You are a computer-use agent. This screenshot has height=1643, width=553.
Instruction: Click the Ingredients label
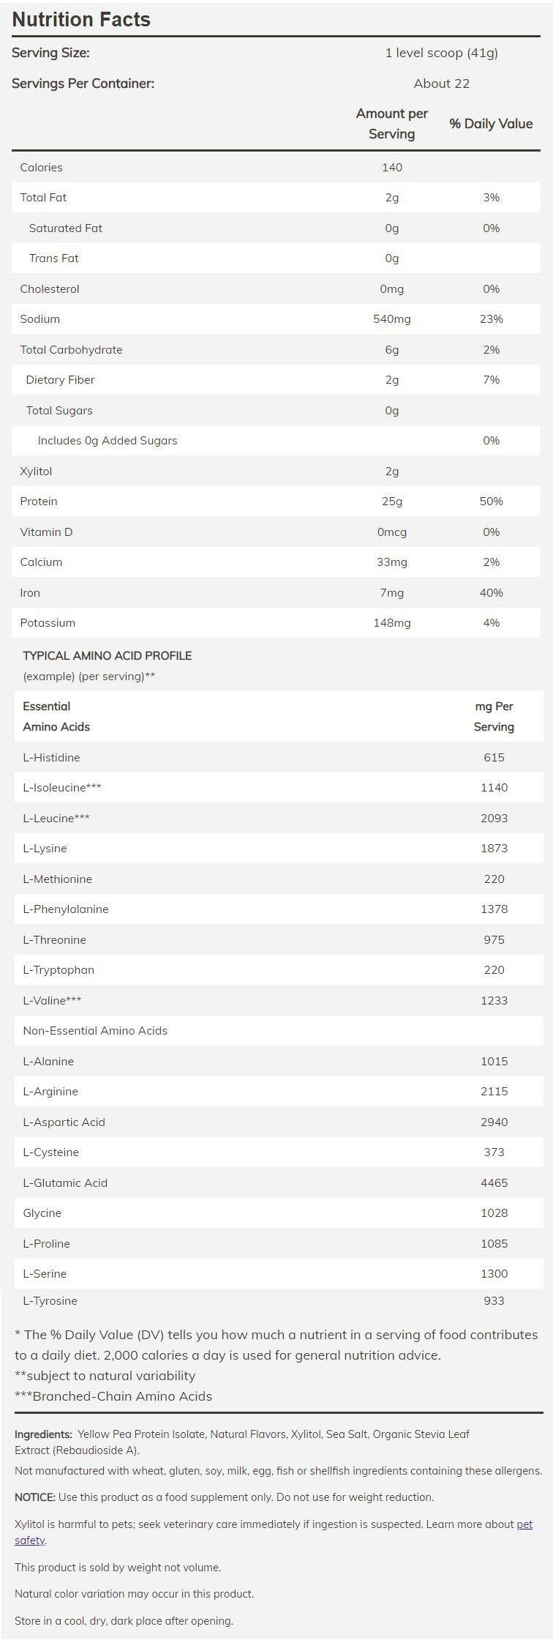(43, 1434)
